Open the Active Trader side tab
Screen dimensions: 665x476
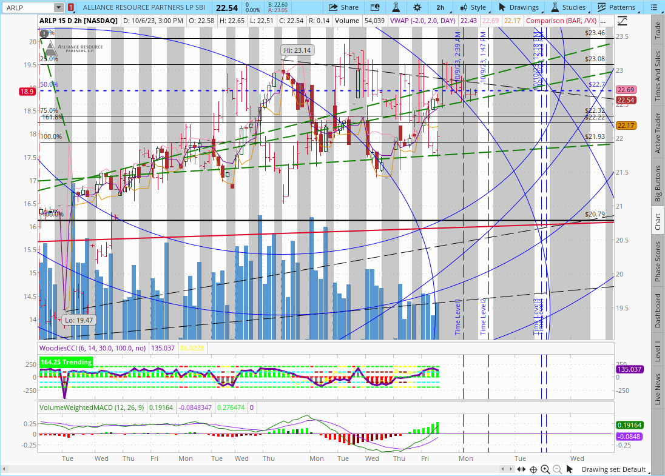(x=658, y=133)
